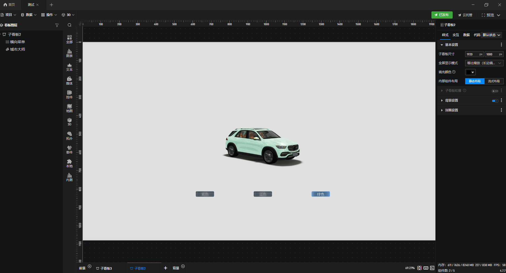Click the 填充颜色 help question icon
The image size is (506, 273).
point(454,72)
